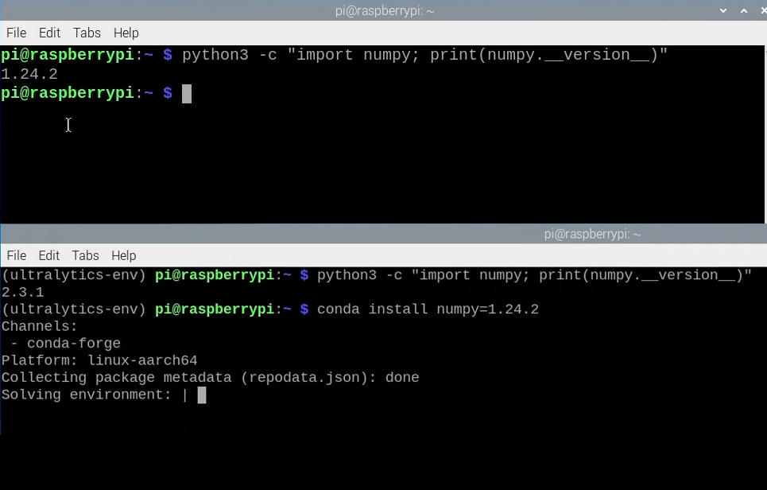The image size is (767, 490).
Task: Open the File menu in the bottom terminal
Action: coord(16,255)
